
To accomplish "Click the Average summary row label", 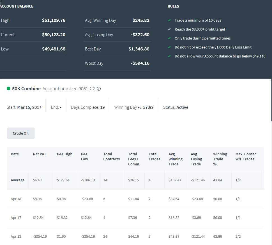I will 17,180.
